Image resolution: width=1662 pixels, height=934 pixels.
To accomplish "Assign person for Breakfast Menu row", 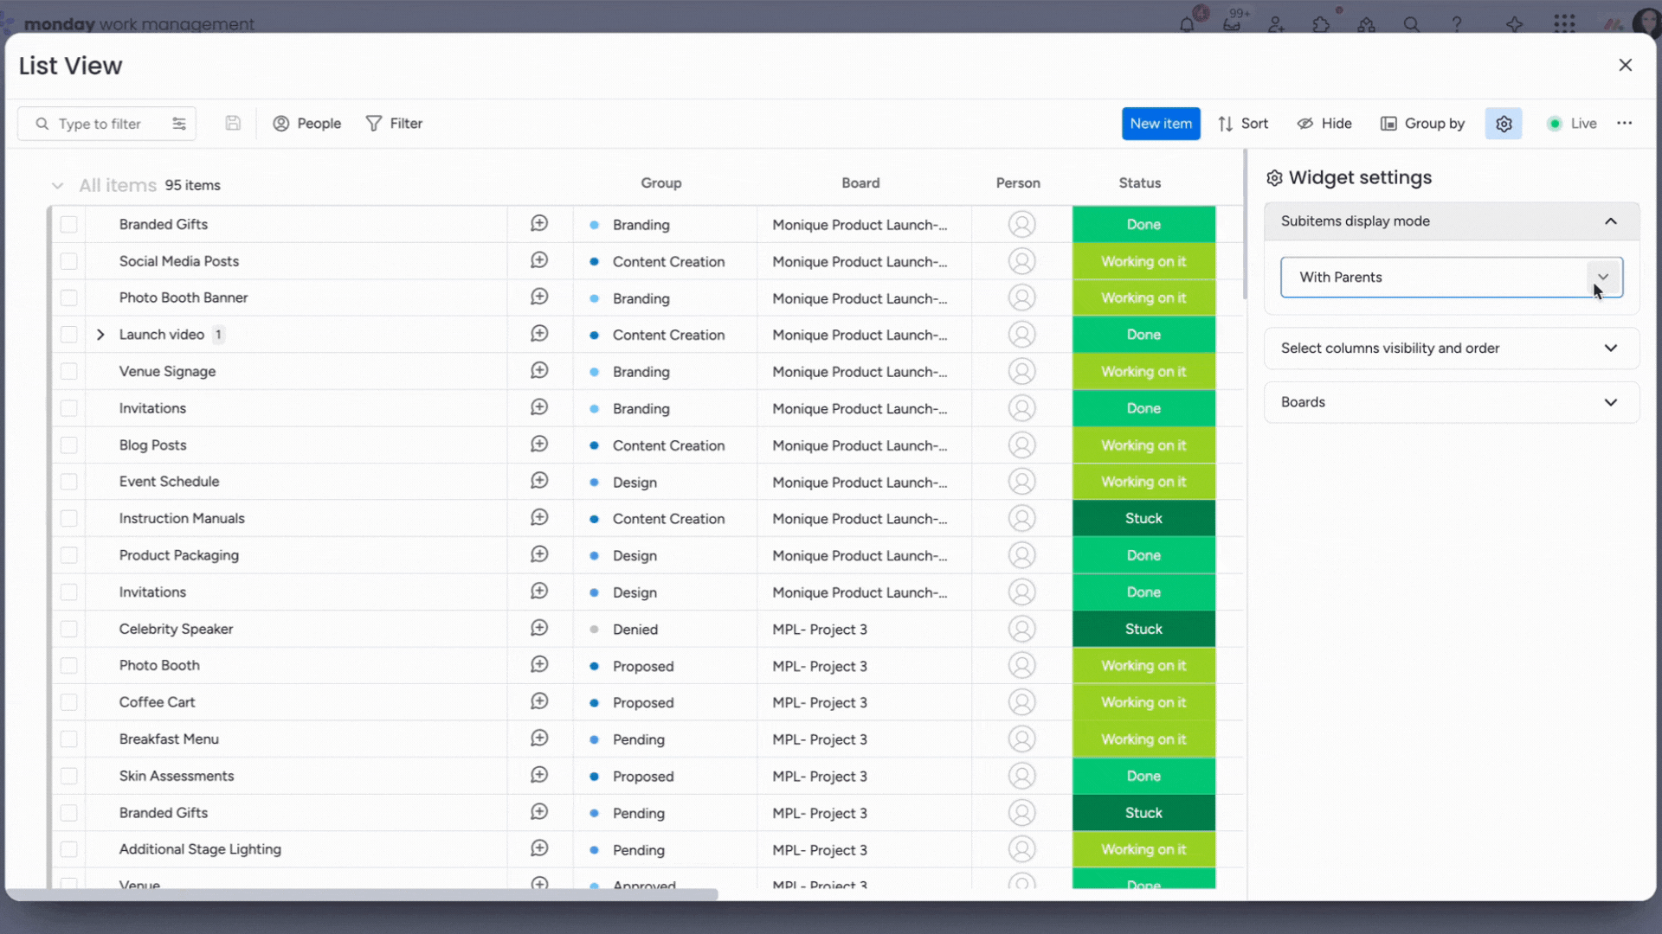I will click(x=1022, y=739).
